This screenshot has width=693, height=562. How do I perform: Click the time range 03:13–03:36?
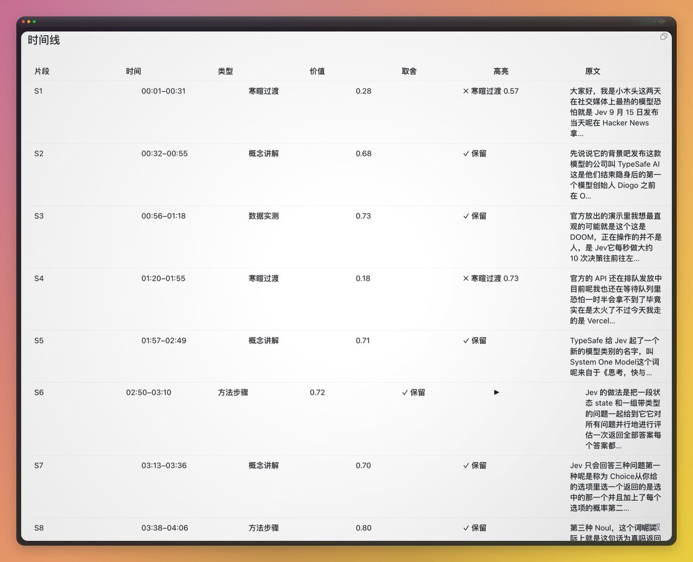click(164, 466)
